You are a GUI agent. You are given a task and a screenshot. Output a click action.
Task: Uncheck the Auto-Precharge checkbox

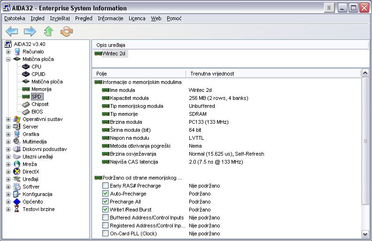tap(105, 194)
